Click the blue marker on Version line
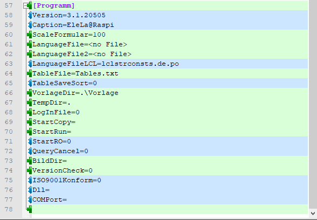This screenshot has height=220, width=317. (30, 15)
